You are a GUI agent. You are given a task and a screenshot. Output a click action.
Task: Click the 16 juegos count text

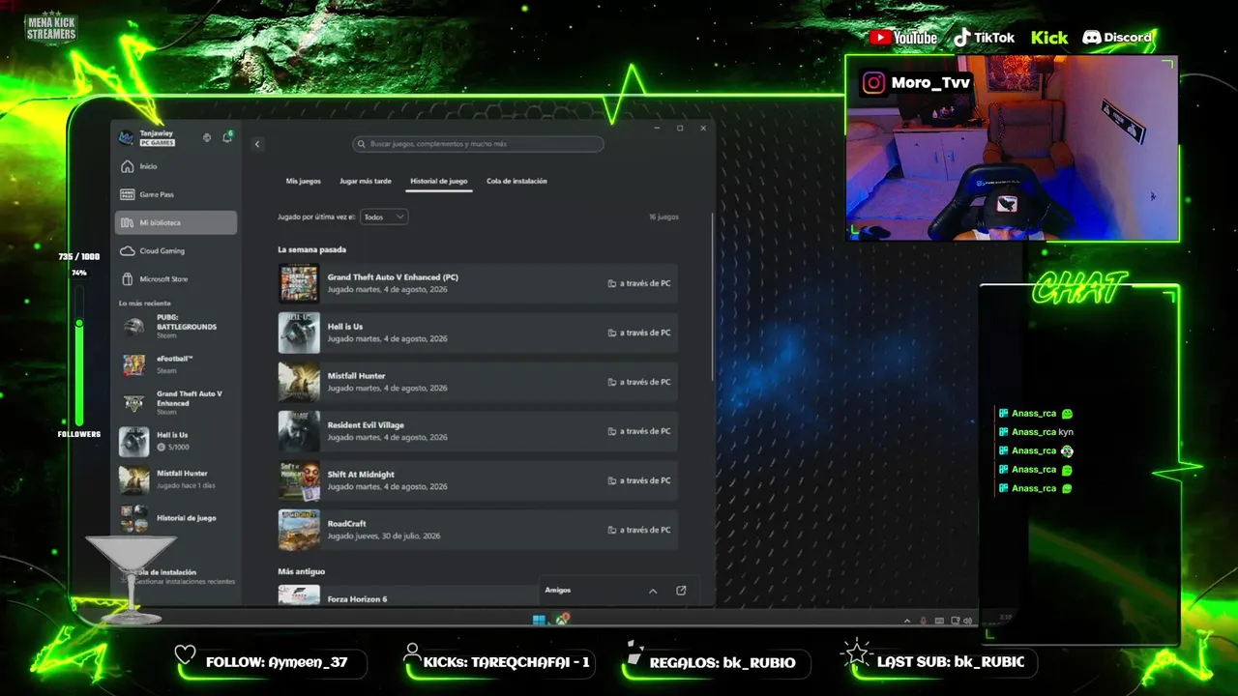point(664,217)
